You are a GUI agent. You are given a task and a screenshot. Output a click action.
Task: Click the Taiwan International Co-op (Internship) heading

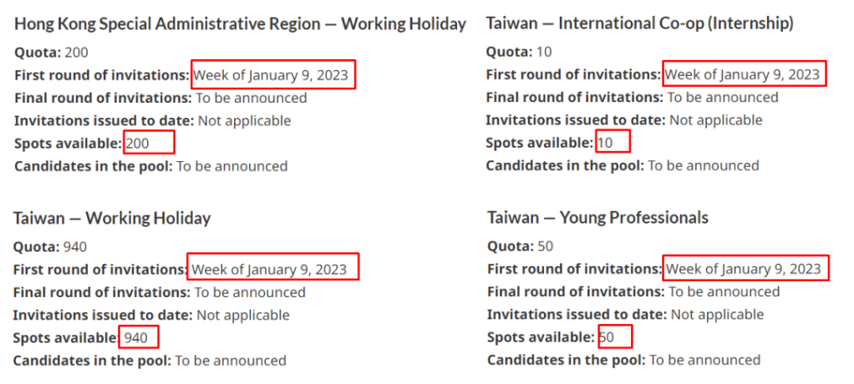click(x=639, y=23)
